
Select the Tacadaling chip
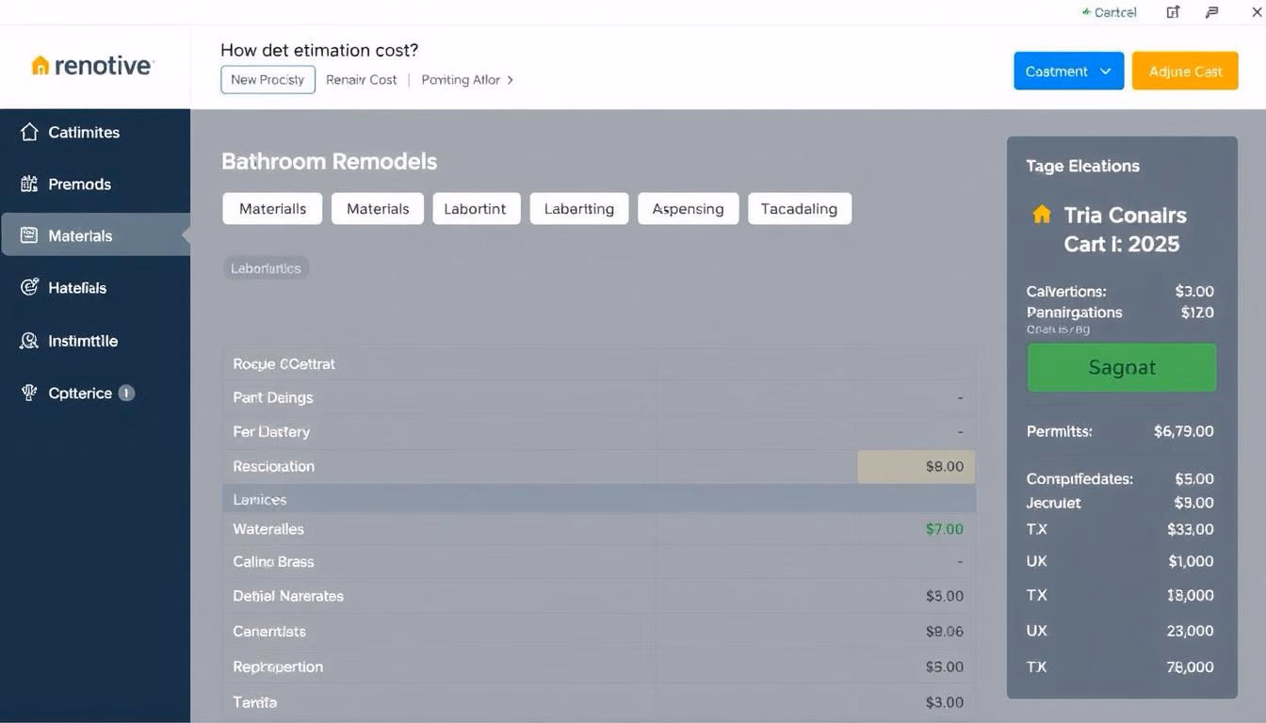coord(800,209)
